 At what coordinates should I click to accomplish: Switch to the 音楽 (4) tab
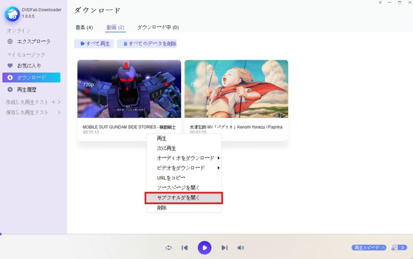pyautogui.click(x=84, y=27)
